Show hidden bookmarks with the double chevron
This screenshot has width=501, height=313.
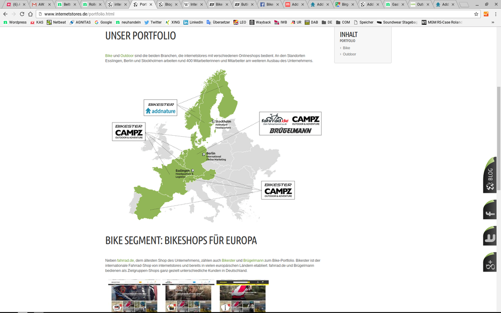click(x=493, y=22)
